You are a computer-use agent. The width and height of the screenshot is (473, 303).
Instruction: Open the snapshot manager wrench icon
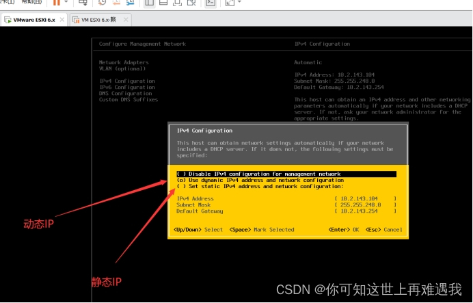pos(131,3)
